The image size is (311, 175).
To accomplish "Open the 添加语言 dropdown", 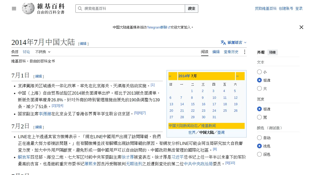I will [234, 43].
